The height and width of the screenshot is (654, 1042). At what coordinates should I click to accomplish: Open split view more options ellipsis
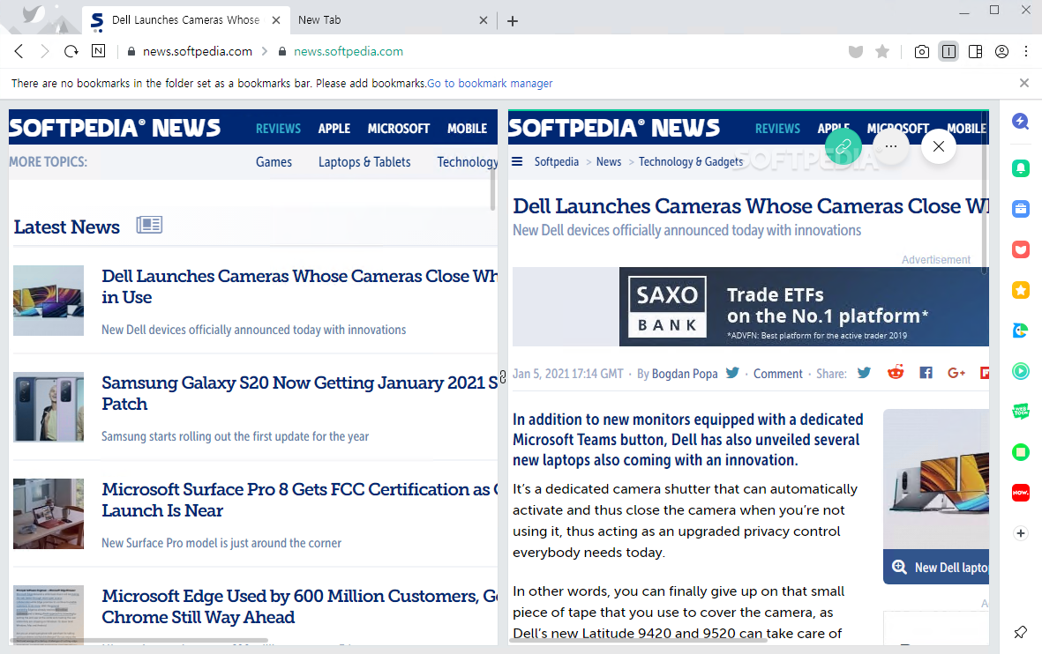tap(891, 146)
